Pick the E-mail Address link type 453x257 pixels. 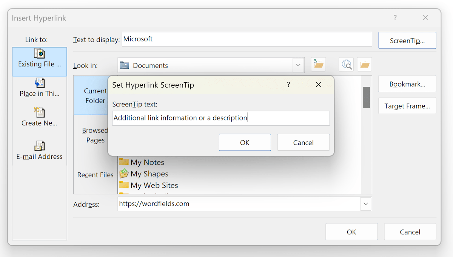(x=39, y=150)
